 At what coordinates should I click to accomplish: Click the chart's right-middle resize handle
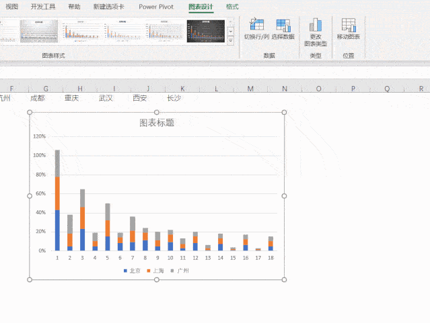(284, 196)
